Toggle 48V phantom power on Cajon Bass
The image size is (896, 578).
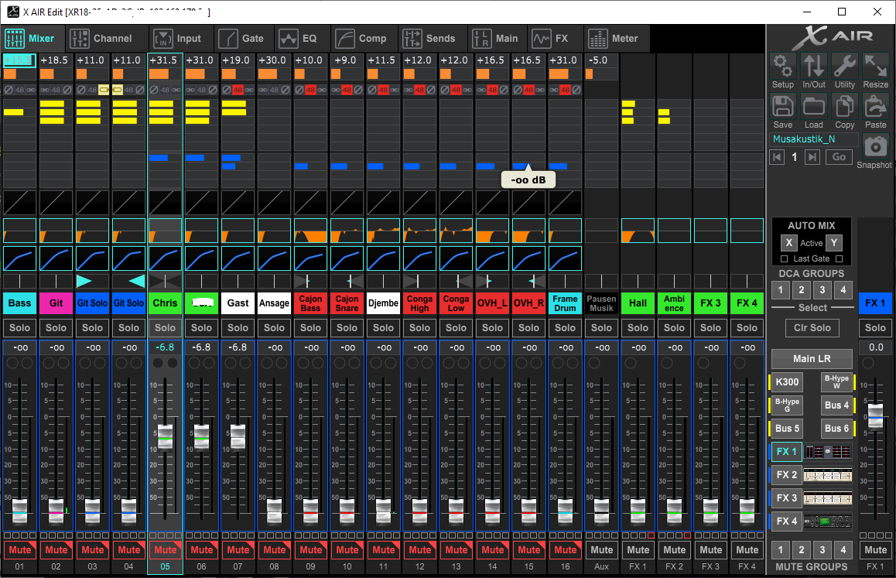(310, 90)
